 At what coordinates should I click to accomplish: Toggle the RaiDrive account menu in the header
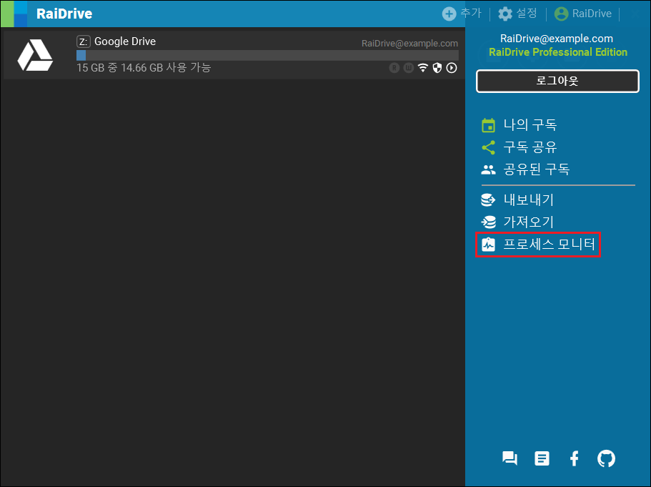coord(583,14)
